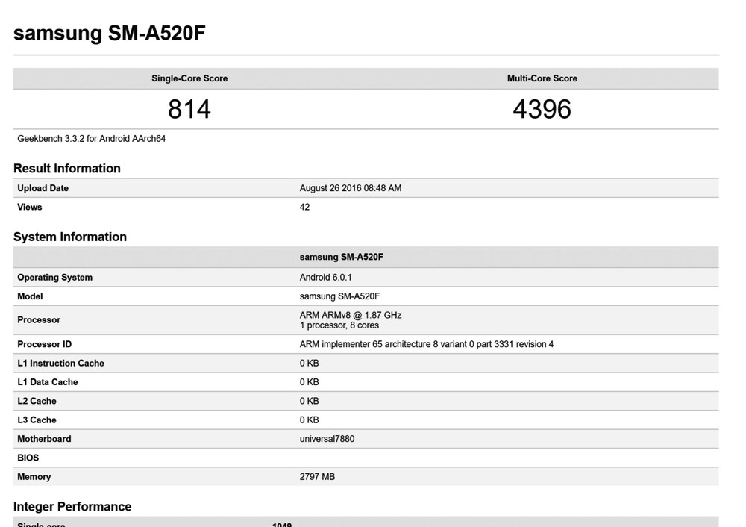This screenshot has width=746, height=527.
Task: Select ARM ARMv8 @ 1.87 GHz text
Action: (x=351, y=315)
